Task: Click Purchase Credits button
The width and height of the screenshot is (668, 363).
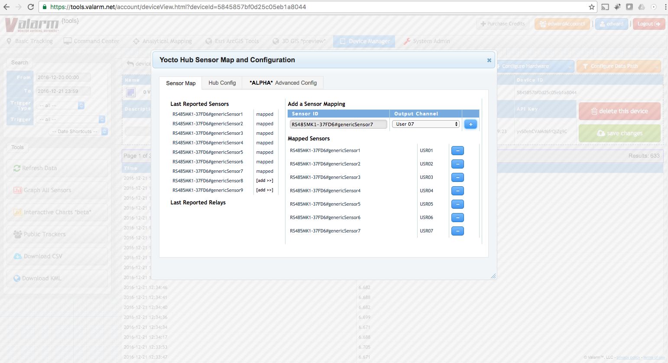Action: pyautogui.click(x=503, y=24)
